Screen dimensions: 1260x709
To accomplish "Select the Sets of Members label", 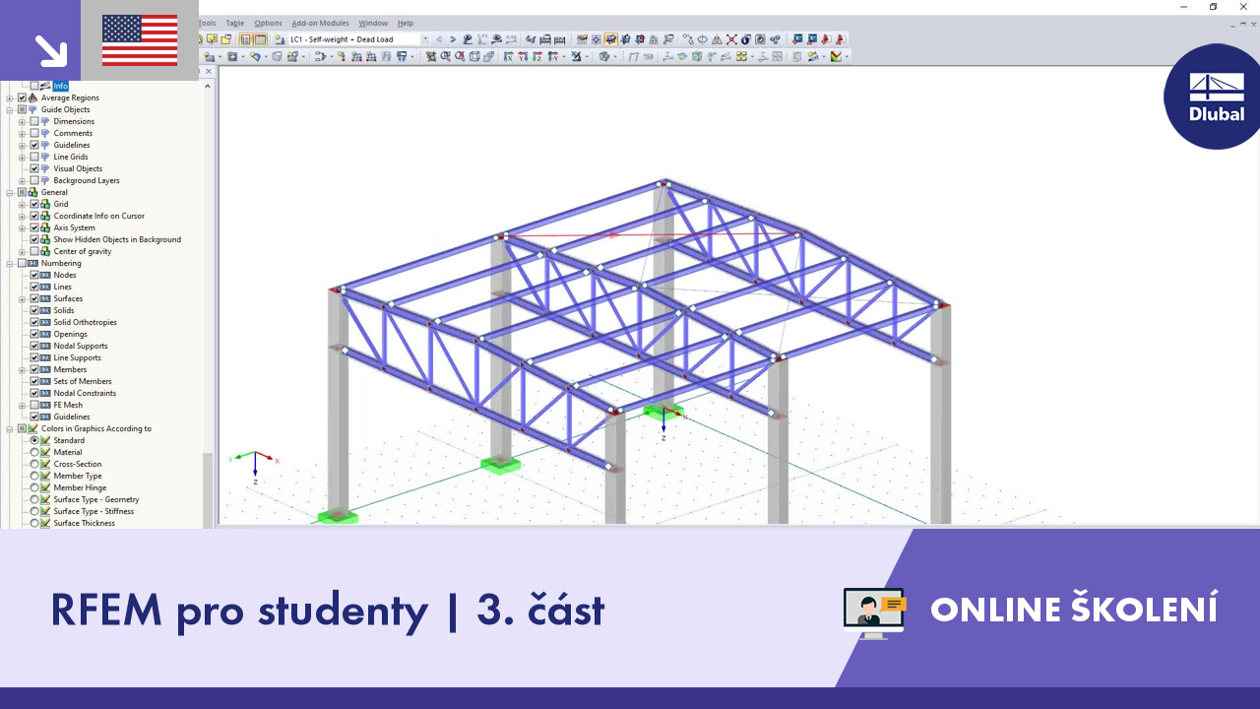I will click(83, 381).
